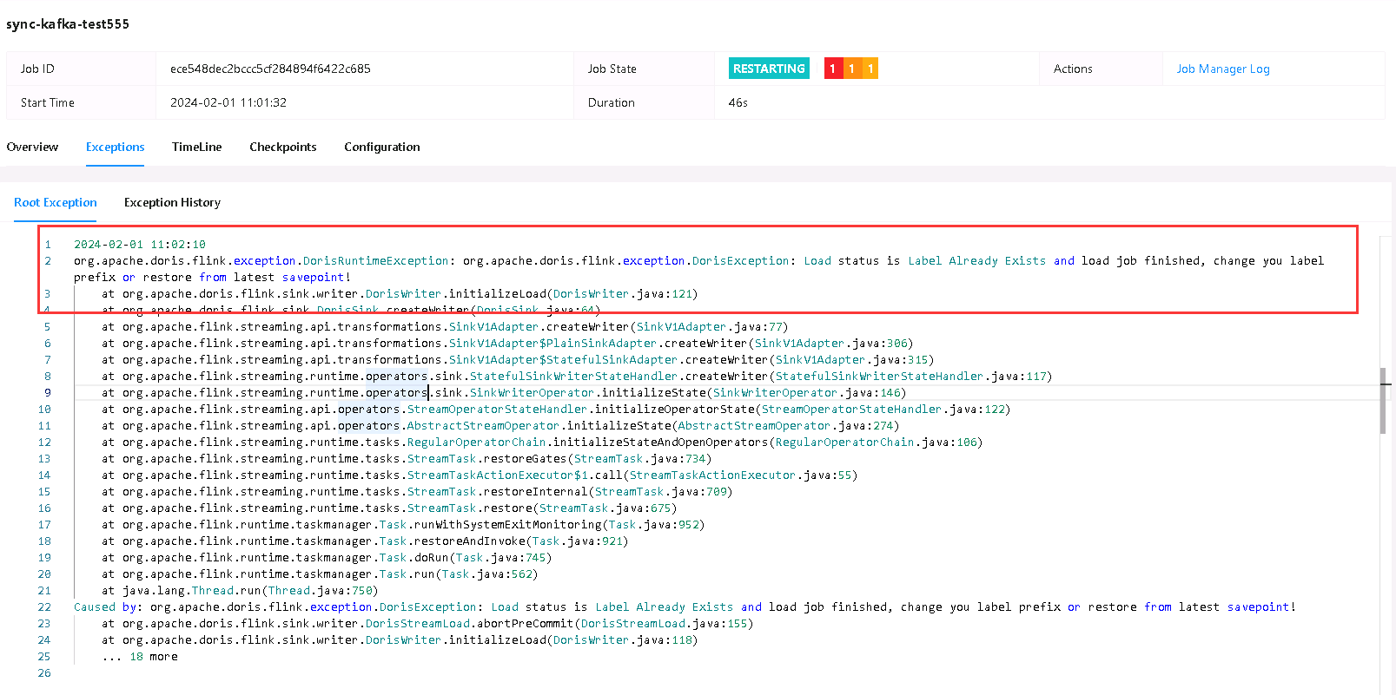Click job ID ece548dec2bccc5cf284894f6422c685
This screenshot has height=695, width=1396.
[270, 69]
